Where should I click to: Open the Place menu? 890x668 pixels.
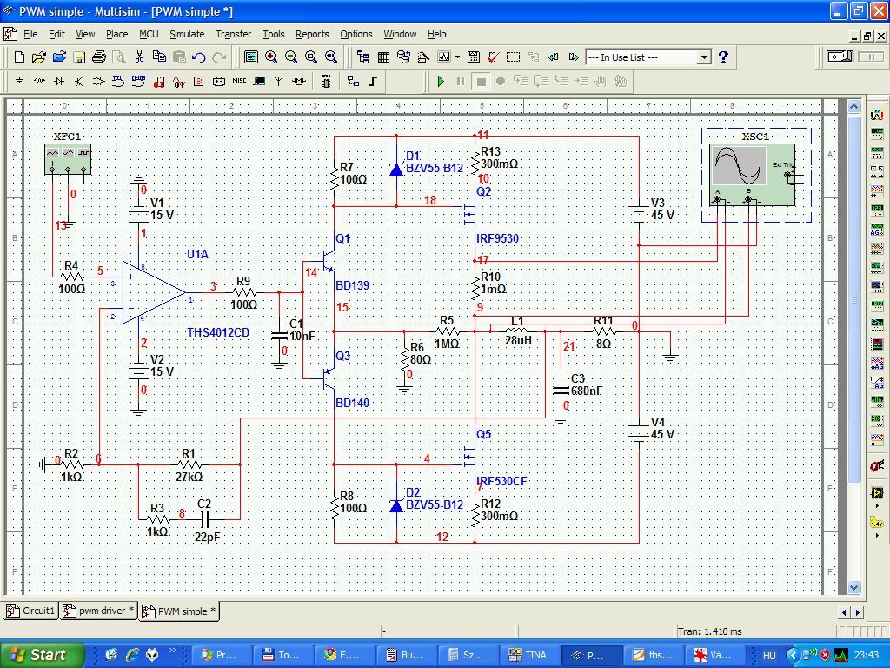(117, 34)
